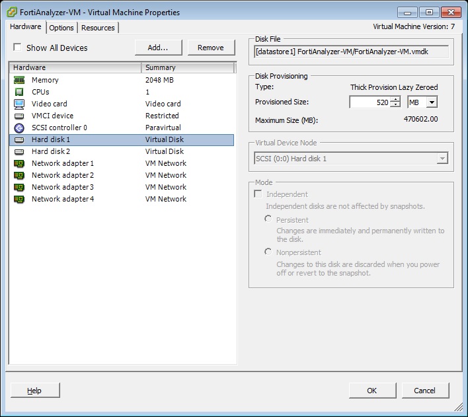Confirm changes with the OK button
This screenshot has height=417, width=468.
373,391
